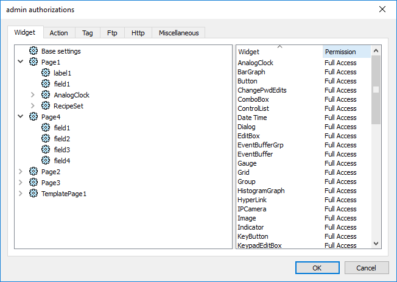Switch to the Action tab
Viewport: 397px width, 282px height.
click(x=58, y=33)
